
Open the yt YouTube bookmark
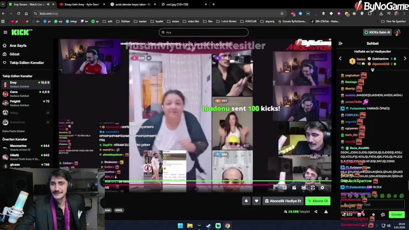coord(14,21)
